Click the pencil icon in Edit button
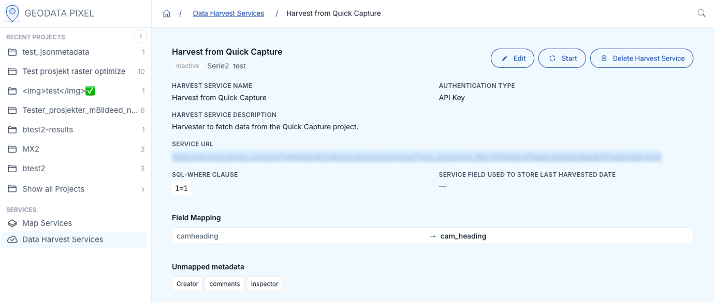 505,58
